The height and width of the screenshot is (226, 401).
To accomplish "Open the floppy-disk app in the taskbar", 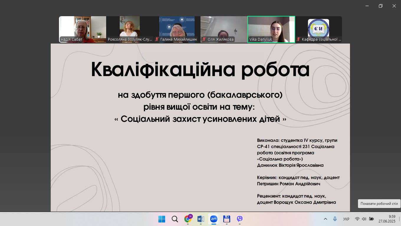I will [226, 219].
